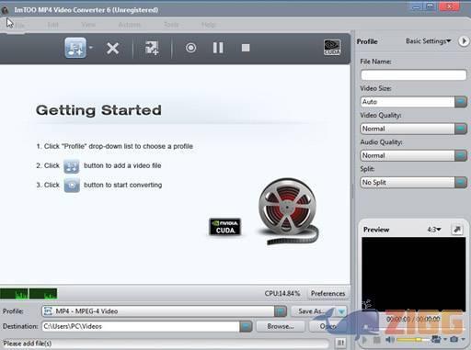Screen dimensions: 471x350
Task: Open the preview pop-out window icon
Action: [x=457, y=230]
